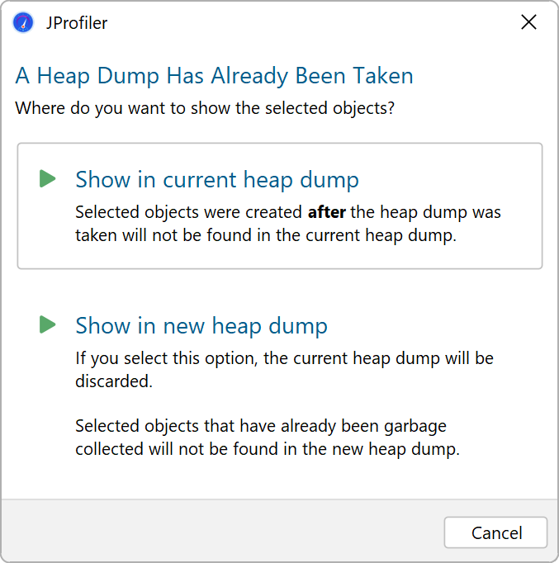Click the JProfiler title text
The image size is (559, 563).
coord(77,23)
